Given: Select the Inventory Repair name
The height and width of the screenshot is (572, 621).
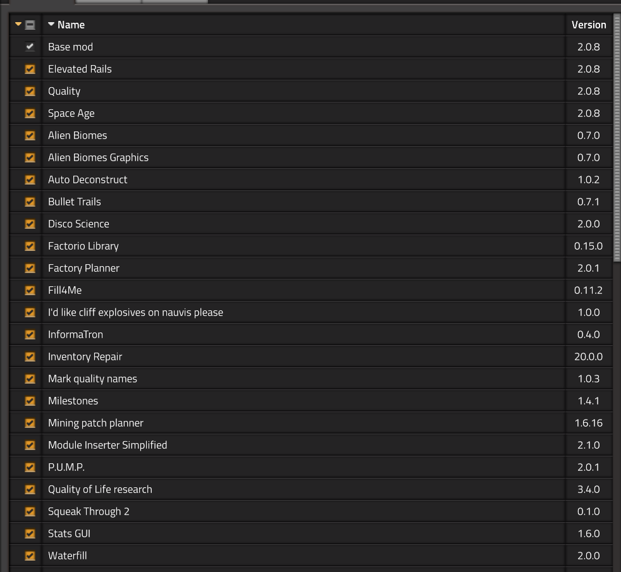Looking at the screenshot, I should tap(85, 356).
